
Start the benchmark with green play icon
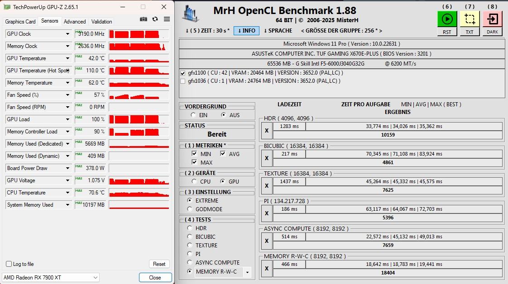[447, 19]
